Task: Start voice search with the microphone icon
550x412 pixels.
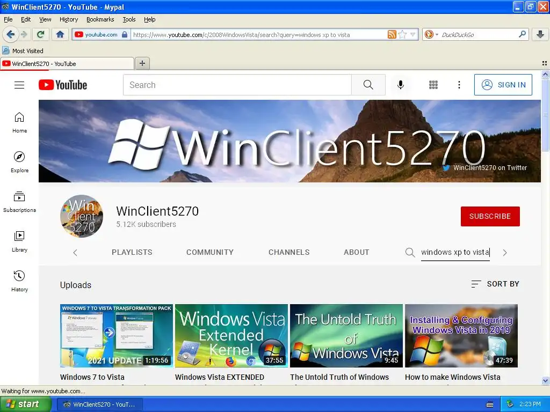Action: click(x=400, y=85)
